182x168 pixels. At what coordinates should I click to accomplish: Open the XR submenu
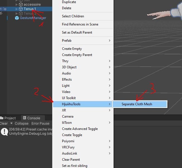(83, 110)
